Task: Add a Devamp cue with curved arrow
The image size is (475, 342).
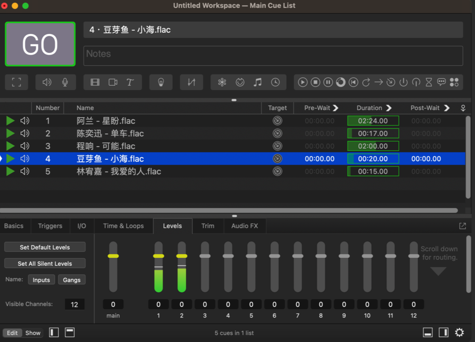Action: pos(366,82)
